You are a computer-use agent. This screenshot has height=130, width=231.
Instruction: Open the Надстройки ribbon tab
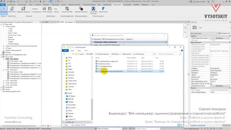117,5
